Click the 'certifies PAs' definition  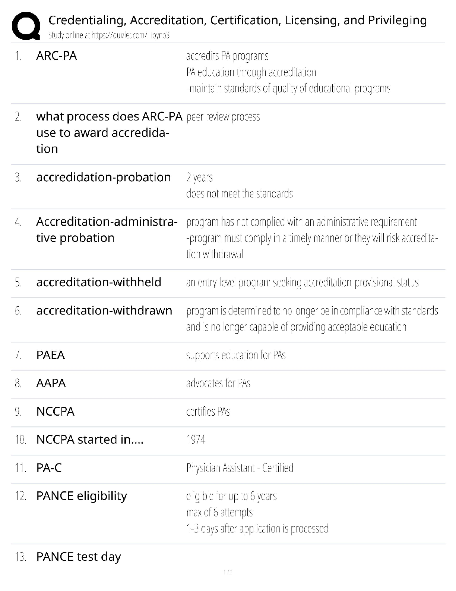(208, 412)
